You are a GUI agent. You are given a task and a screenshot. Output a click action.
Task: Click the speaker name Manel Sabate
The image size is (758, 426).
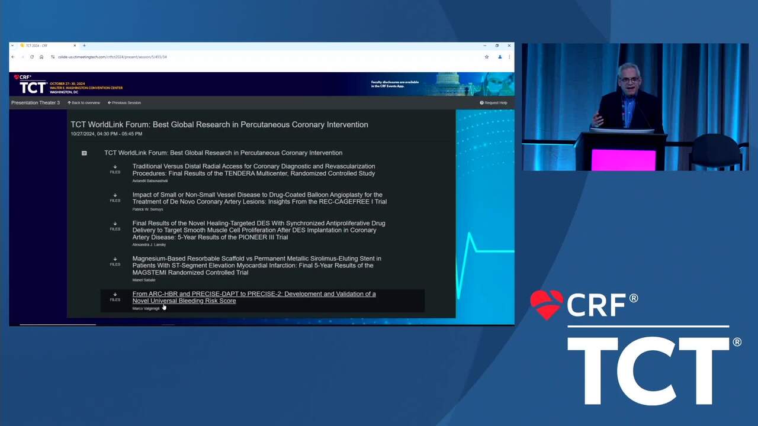coord(144,280)
